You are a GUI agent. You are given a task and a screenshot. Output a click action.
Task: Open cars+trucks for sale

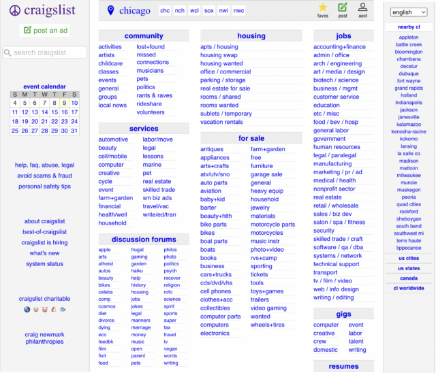coord(216,275)
